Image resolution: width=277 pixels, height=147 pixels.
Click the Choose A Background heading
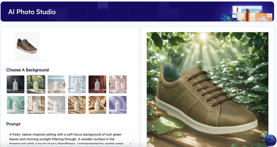[27, 70]
